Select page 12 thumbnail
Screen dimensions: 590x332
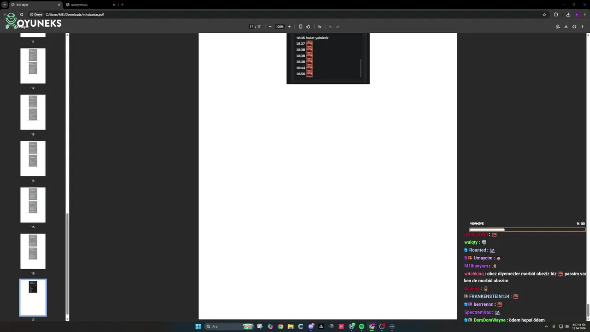[33, 66]
